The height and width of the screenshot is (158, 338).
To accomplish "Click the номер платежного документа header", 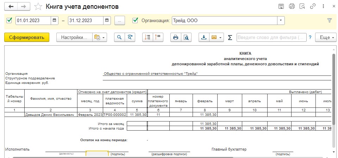I will pos(158,101).
